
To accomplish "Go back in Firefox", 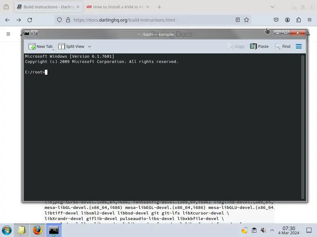I will 7,20.
